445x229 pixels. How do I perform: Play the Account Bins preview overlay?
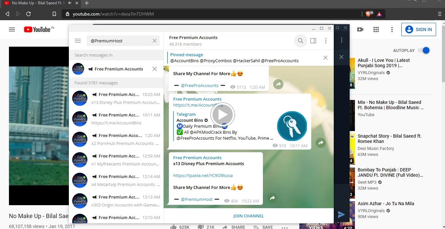[222, 115]
